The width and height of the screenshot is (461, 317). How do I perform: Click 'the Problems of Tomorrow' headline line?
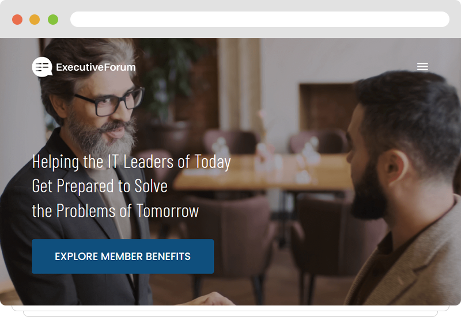pyautogui.click(x=115, y=211)
